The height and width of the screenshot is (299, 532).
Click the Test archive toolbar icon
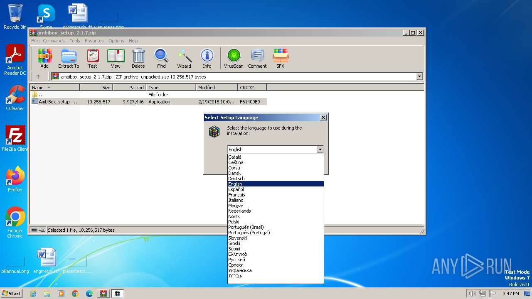pos(93,58)
